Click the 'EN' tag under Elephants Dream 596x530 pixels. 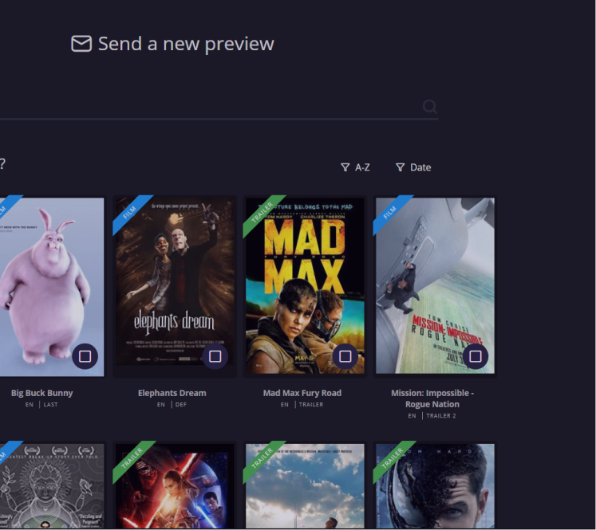(161, 405)
